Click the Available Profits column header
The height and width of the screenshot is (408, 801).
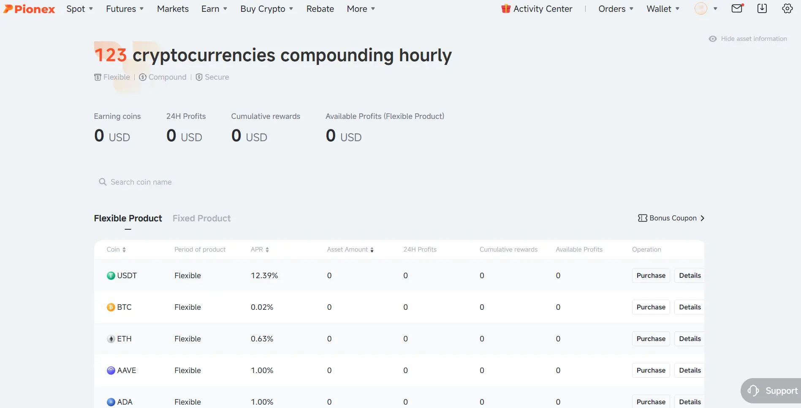(579, 250)
